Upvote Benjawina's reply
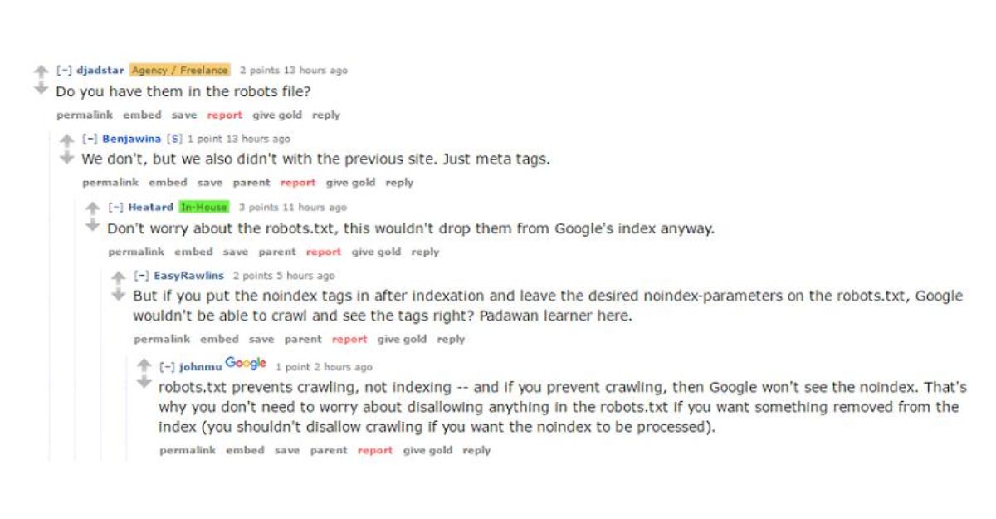This screenshot has height=519, width=996. 67,140
